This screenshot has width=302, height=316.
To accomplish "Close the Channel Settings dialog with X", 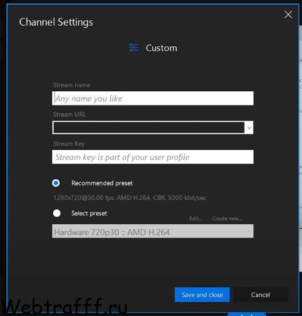I will 288,14.
